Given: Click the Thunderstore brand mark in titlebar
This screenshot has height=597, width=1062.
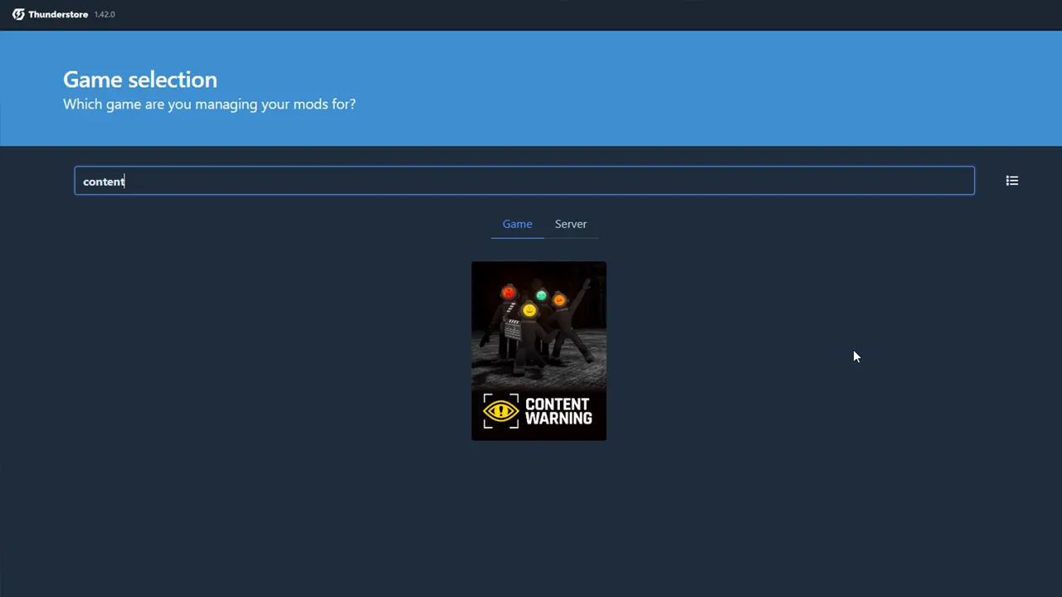Looking at the screenshot, I should tap(18, 14).
